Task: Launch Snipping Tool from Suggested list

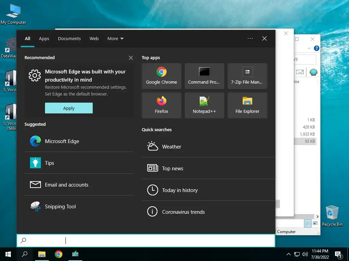Action: coord(79,206)
